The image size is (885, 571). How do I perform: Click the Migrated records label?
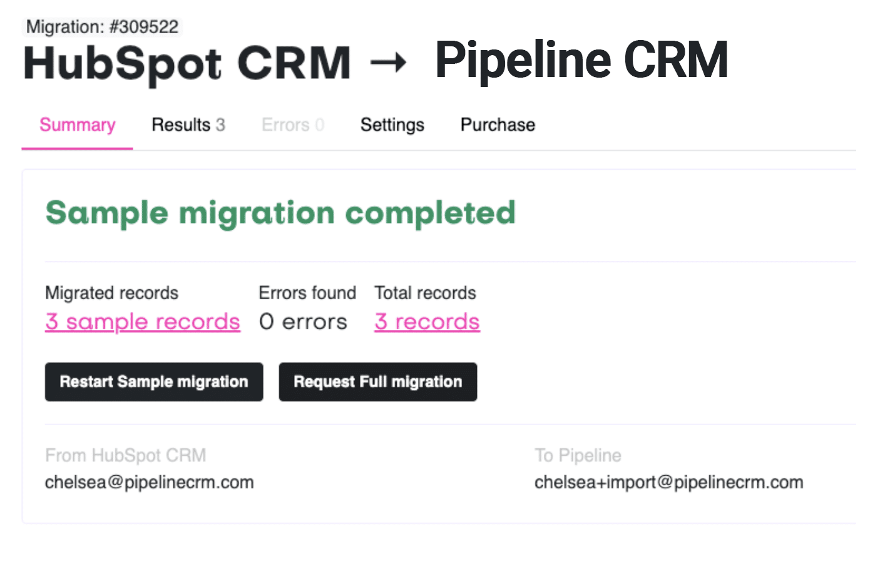coord(111,292)
